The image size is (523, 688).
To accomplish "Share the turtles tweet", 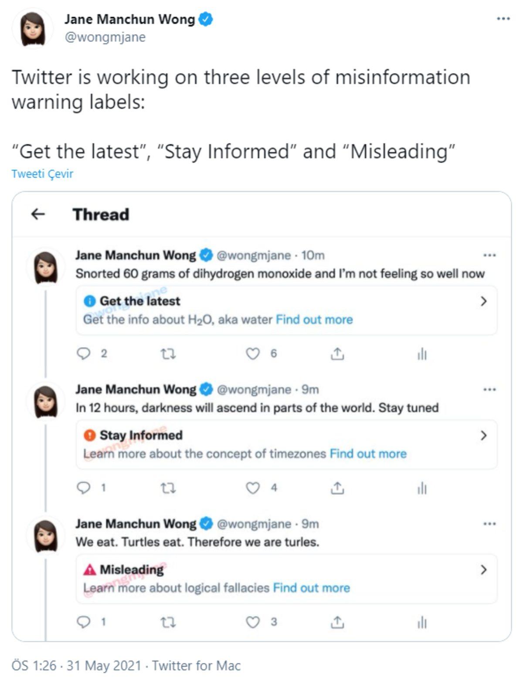I will click(337, 622).
